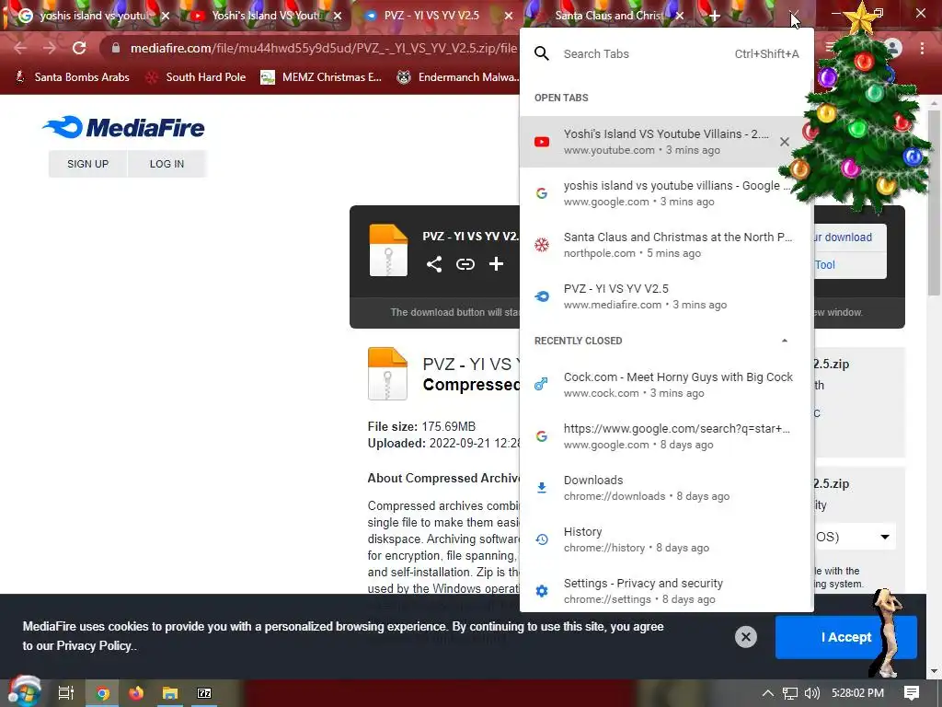Close the YouTube tab in Open Tabs list

[x=784, y=142]
